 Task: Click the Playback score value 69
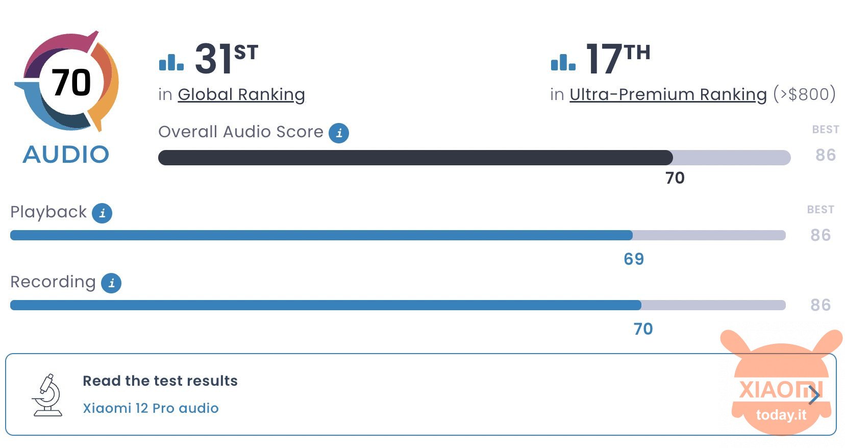click(x=634, y=259)
